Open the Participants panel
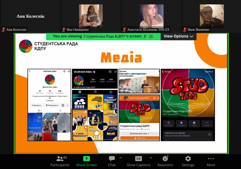 pyautogui.click(x=60, y=161)
